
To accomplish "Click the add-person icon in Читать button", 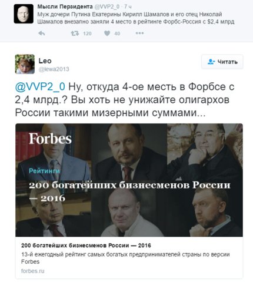I will pos(211,62).
